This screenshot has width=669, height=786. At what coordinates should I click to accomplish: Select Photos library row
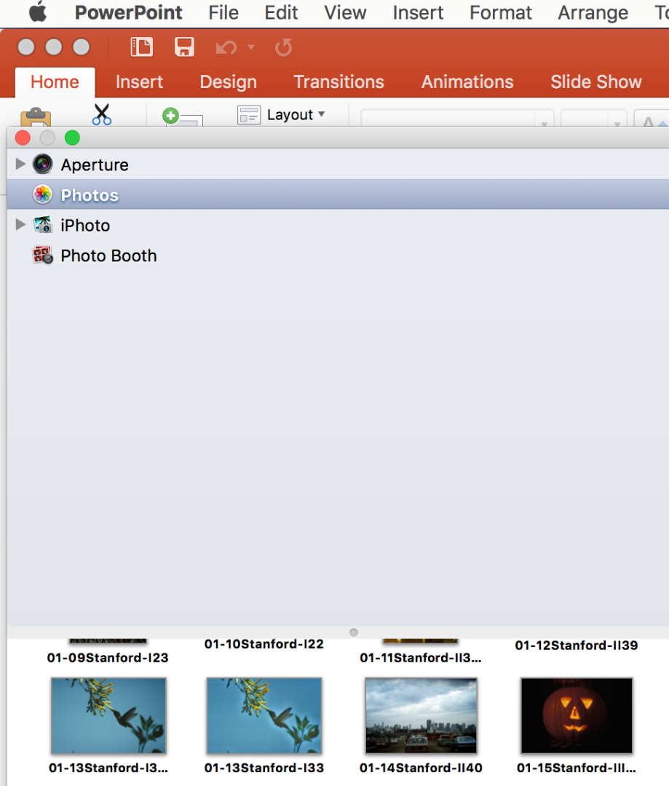coord(338,194)
